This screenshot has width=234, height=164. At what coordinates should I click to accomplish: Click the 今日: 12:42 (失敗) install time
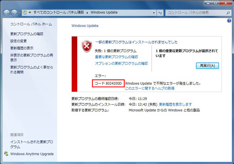click(143, 104)
